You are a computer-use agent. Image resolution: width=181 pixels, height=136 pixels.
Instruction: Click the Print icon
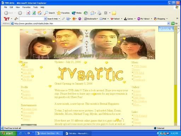99,13
